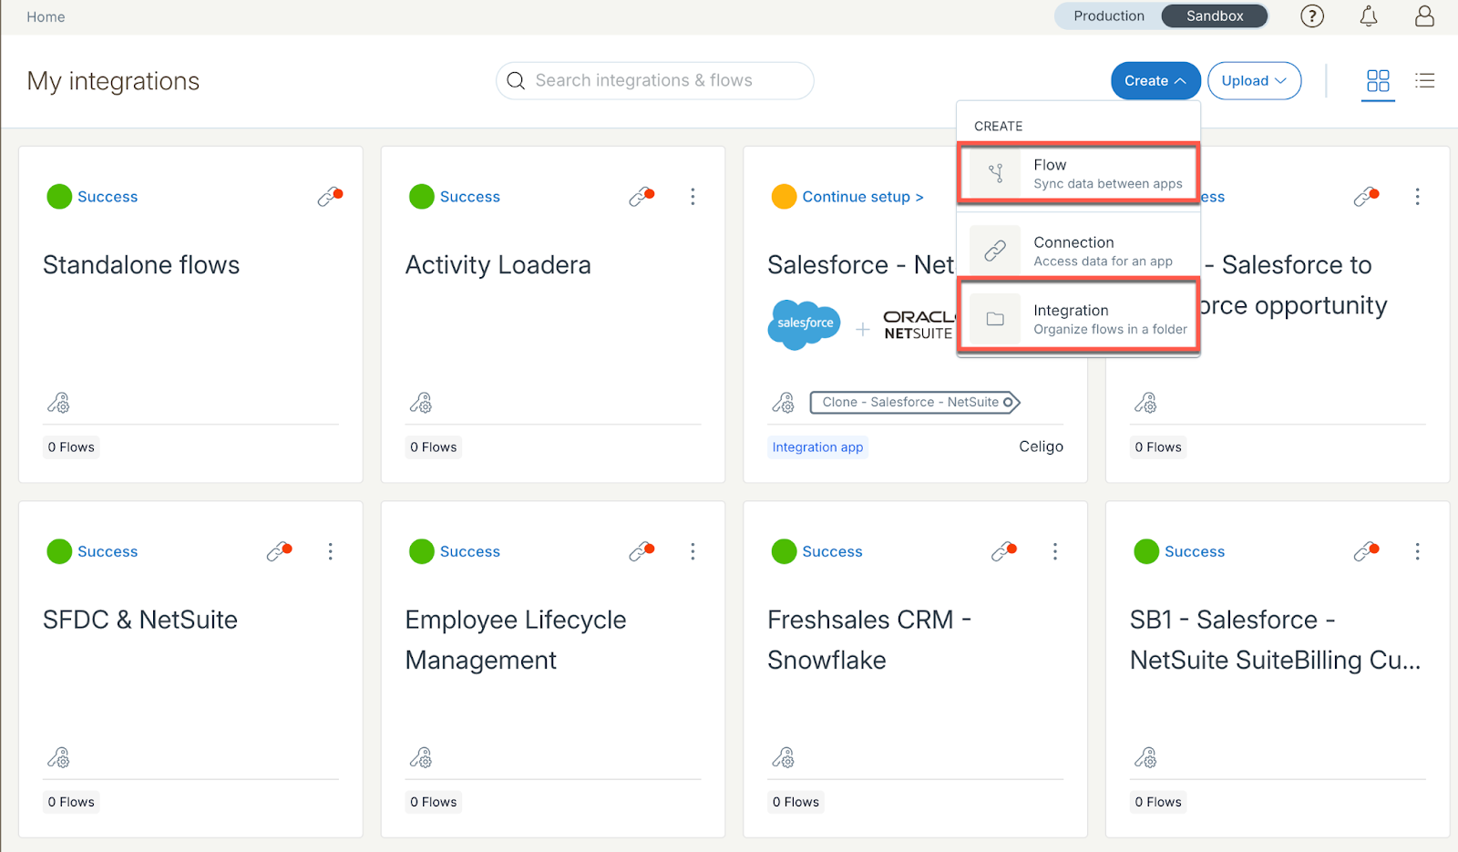This screenshot has height=852, width=1458.
Task: Click Continue setup link
Action: pos(862,196)
